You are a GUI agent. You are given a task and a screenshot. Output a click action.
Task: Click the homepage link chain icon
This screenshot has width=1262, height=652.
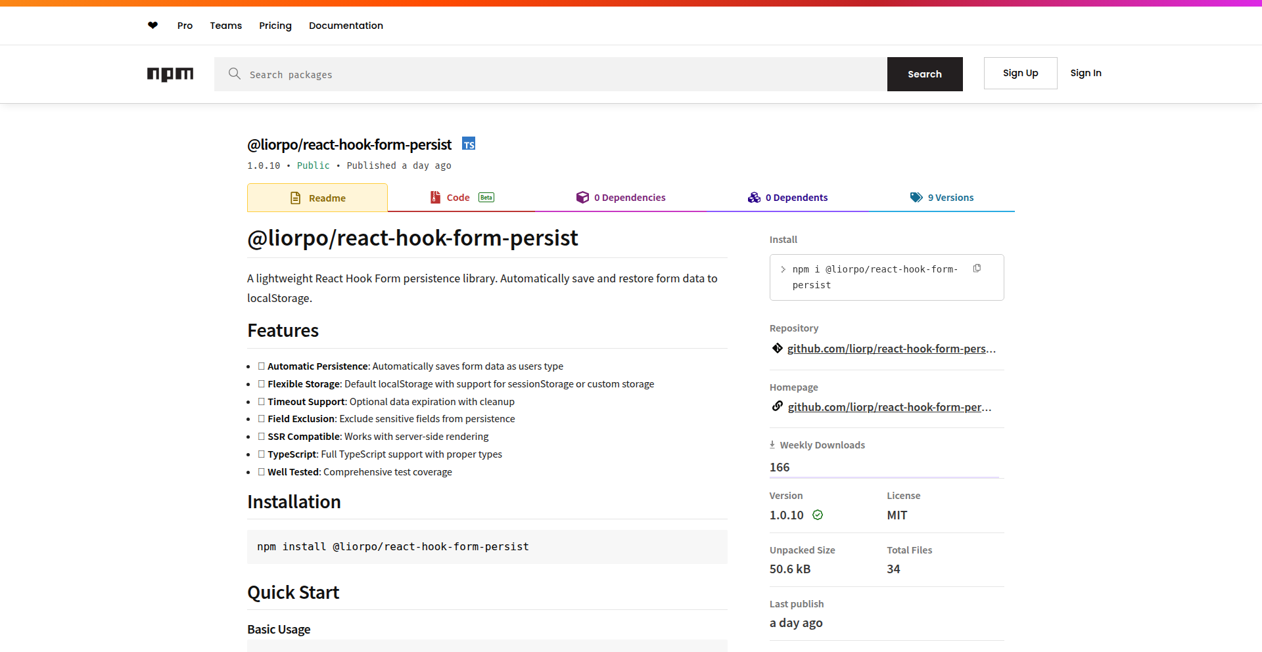click(778, 406)
